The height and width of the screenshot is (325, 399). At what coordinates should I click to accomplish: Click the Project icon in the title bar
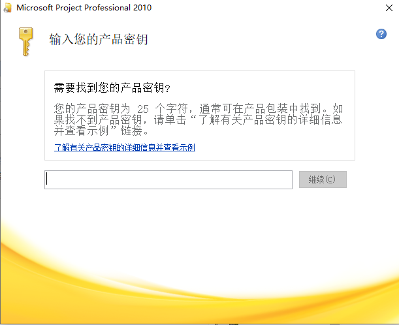(x=8, y=8)
